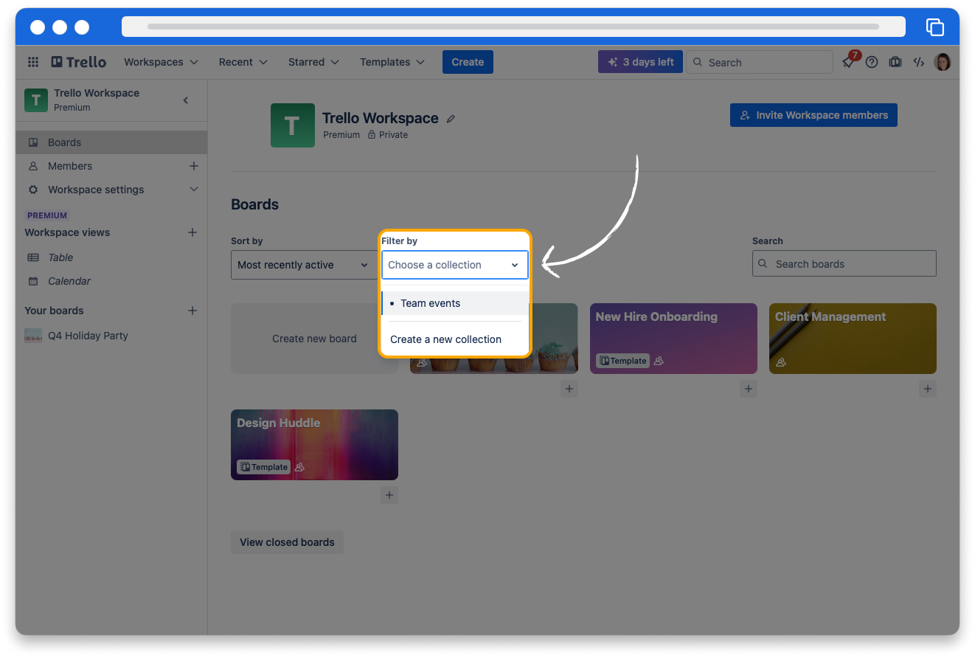Viewport: 975px width, 658px height.
Task: Open the Workspaces dropdown menu
Action: (x=161, y=62)
